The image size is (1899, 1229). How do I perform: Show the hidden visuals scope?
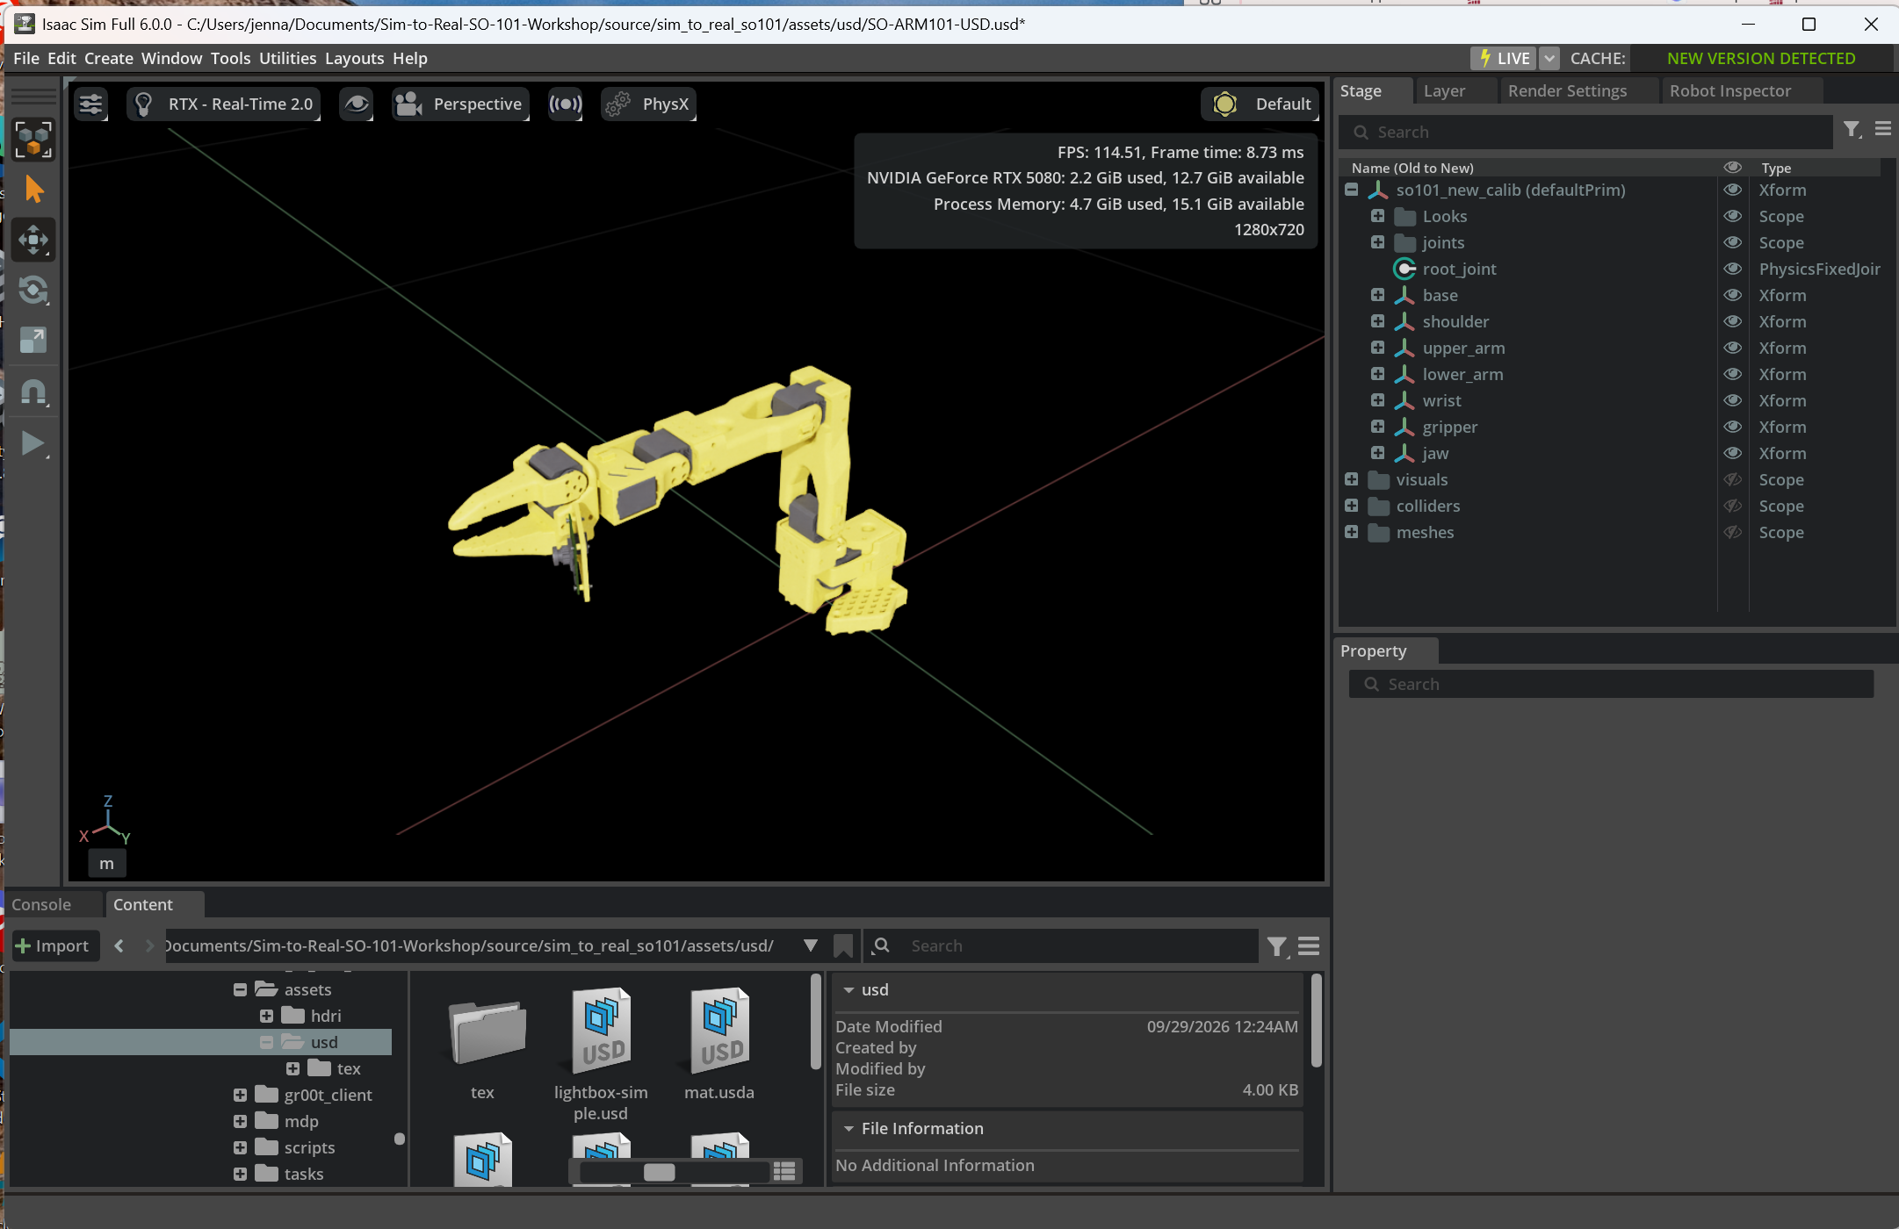pos(1733,480)
